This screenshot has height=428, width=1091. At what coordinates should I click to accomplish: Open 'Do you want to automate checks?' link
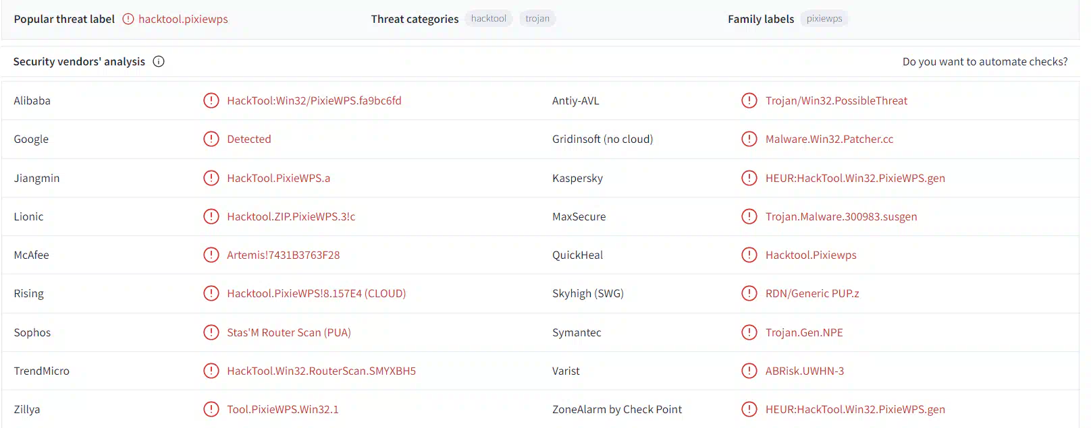[x=985, y=61]
